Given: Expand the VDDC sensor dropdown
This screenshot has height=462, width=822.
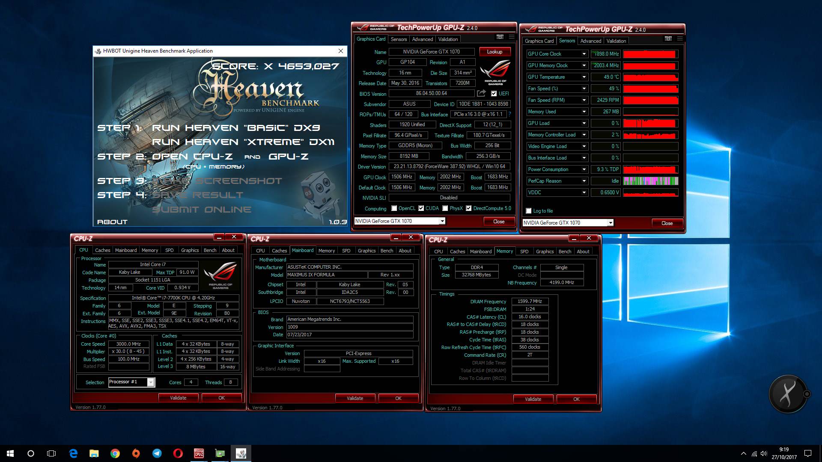Looking at the screenshot, I should pos(584,192).
